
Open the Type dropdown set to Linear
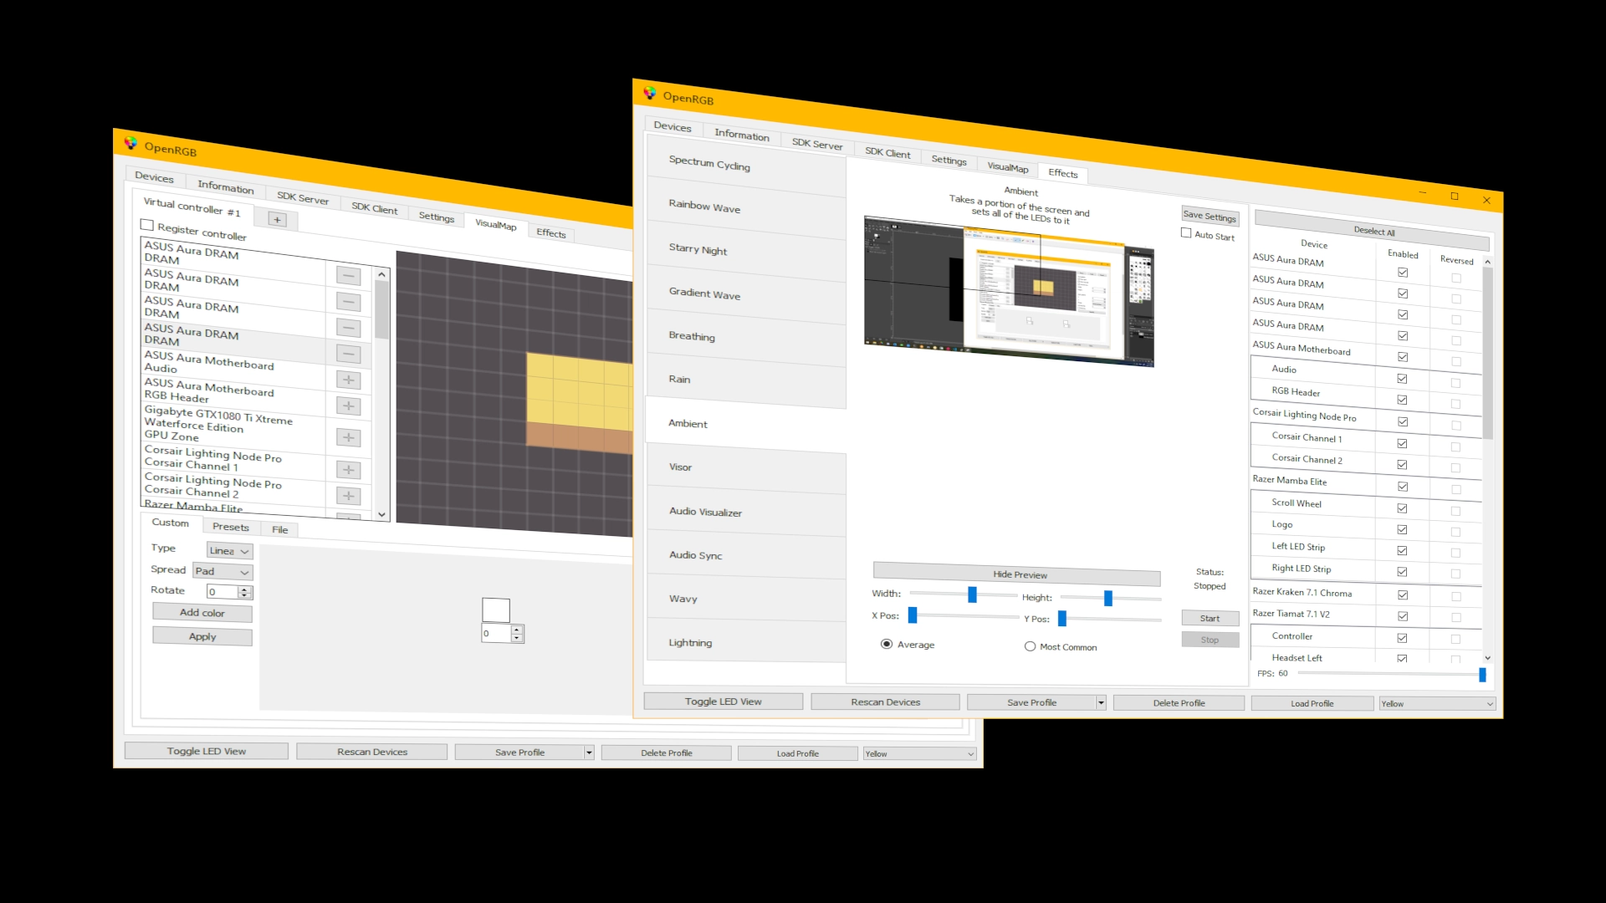click(228, 550)
